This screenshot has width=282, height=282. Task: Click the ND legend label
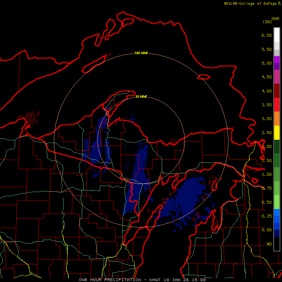[x=269, y=244]
